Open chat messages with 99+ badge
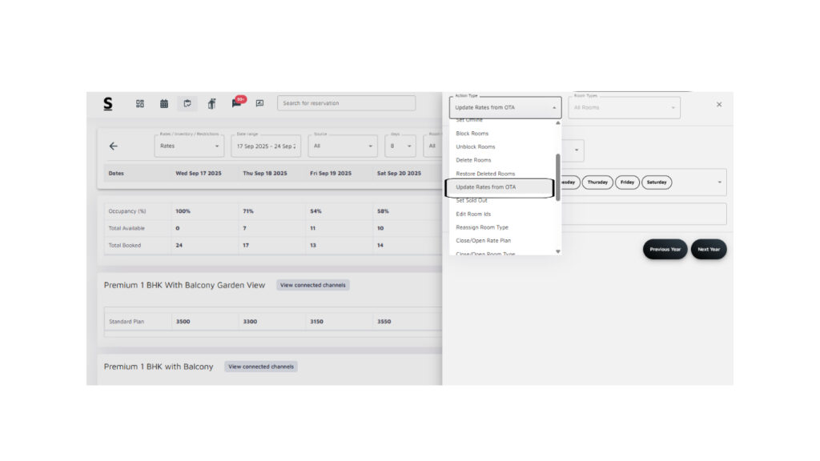 click(x=237, y=102)
